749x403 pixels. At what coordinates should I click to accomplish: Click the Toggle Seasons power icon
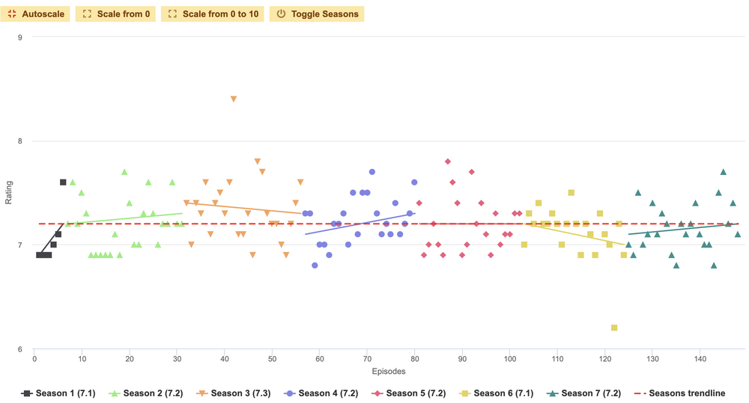pos(282,14)
